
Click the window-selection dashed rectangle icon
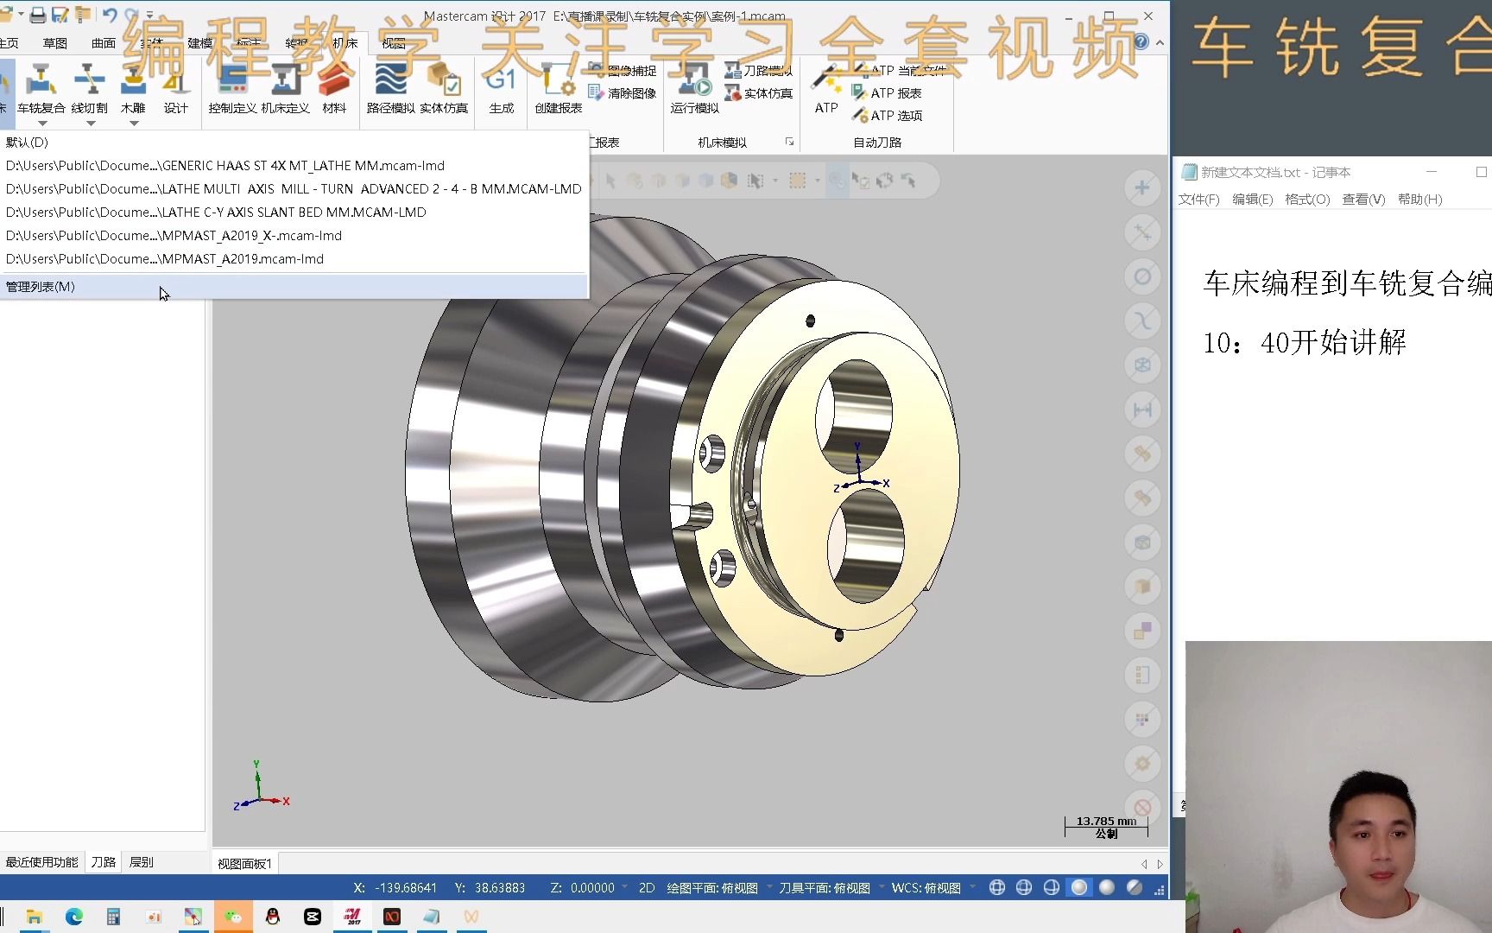pos(798,181)
